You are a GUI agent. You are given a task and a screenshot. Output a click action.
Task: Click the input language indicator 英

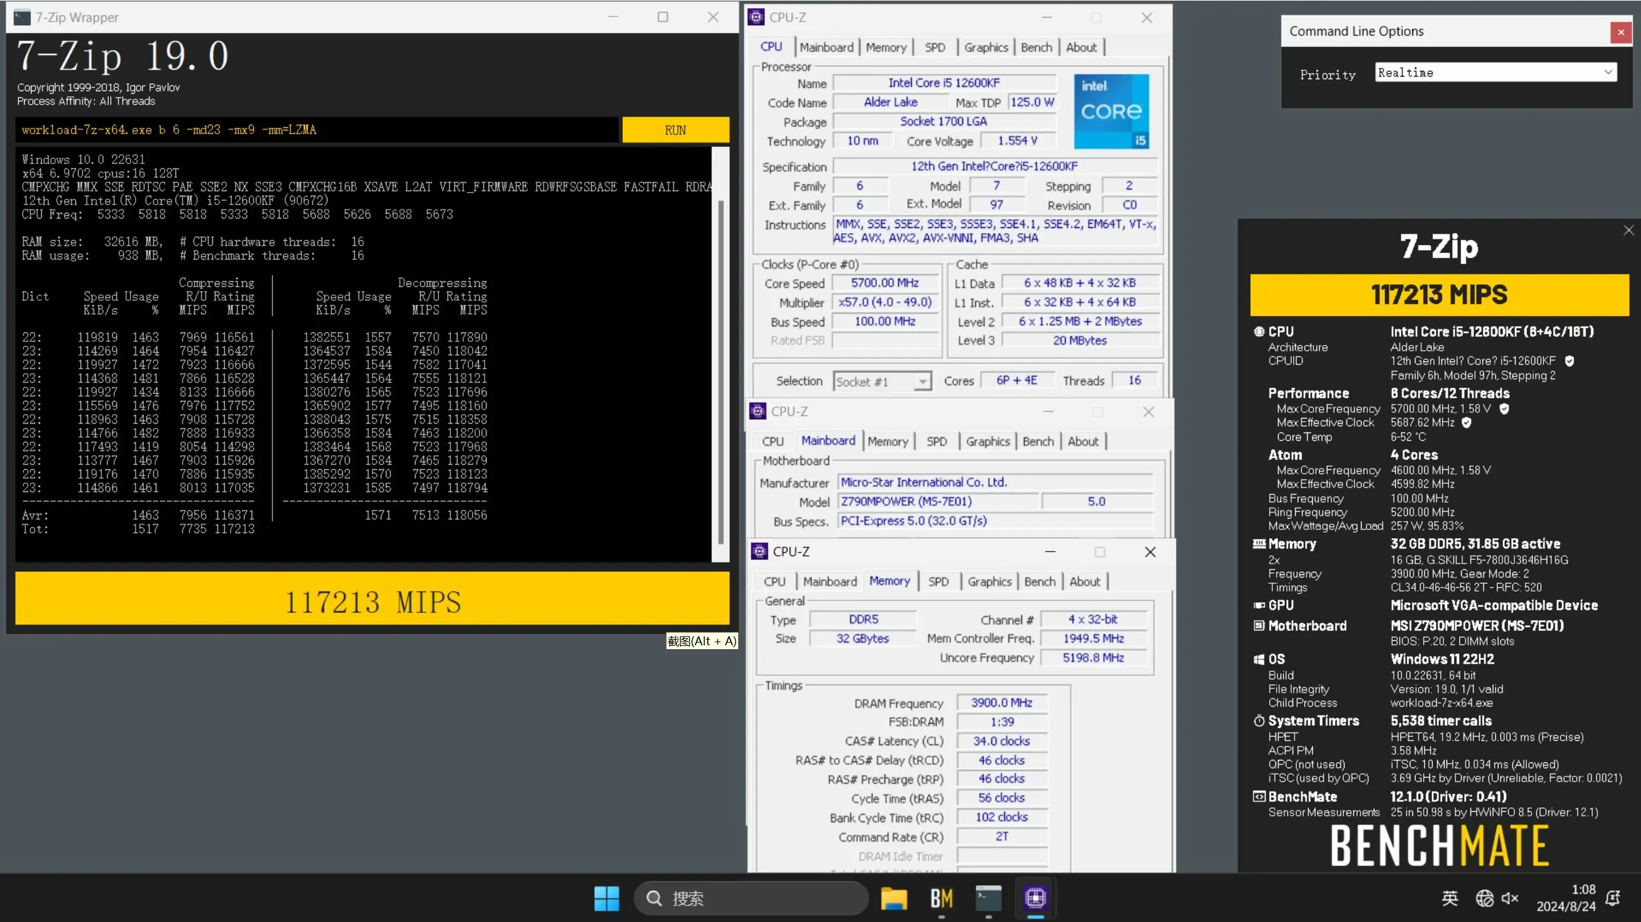pos(1450,898)
